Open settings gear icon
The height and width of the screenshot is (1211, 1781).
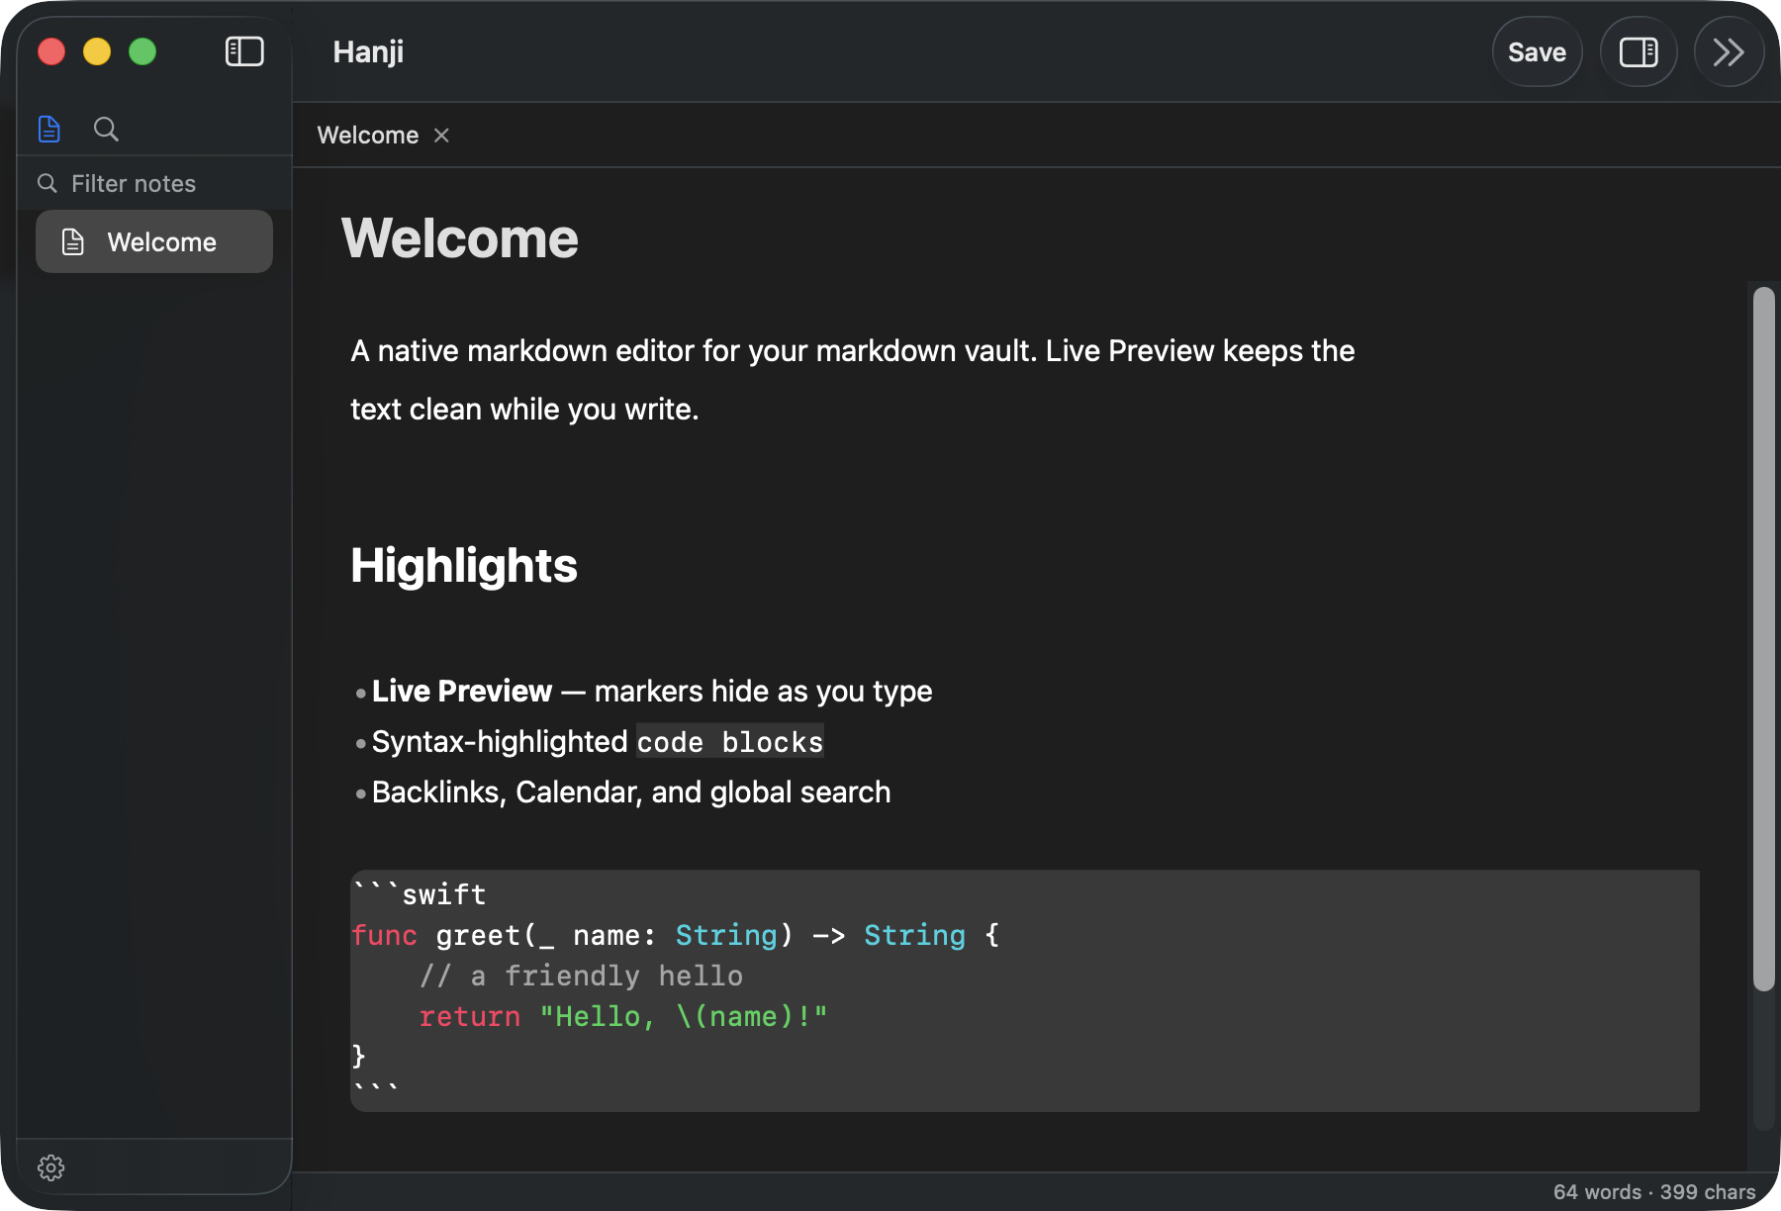click(x=51, y=1167)
